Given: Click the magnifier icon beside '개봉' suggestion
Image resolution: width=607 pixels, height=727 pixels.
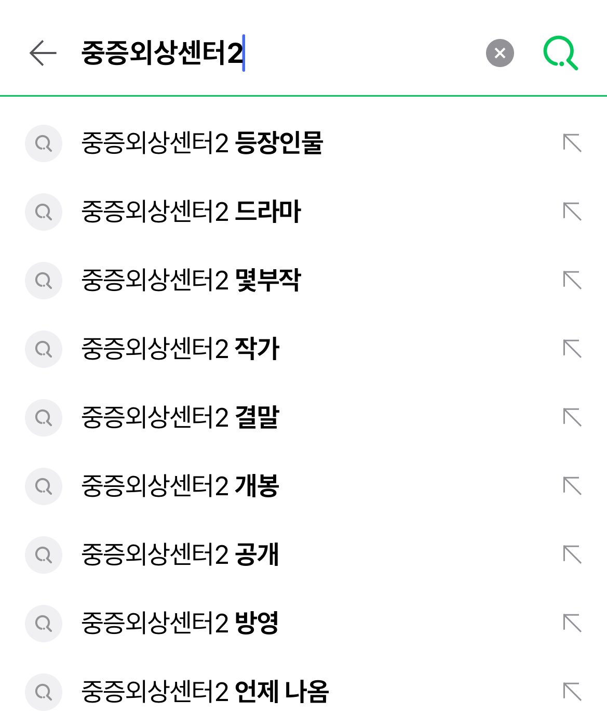Looking at the screenshot, I should coord(44,486).
